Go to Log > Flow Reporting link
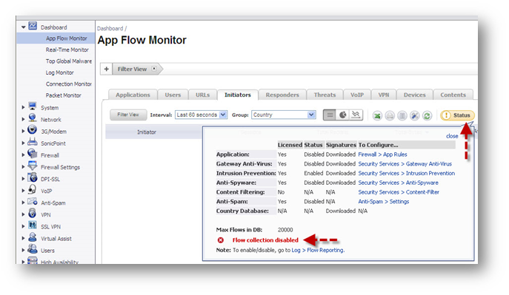Screen dimensions: 509x295 (318, 250)
